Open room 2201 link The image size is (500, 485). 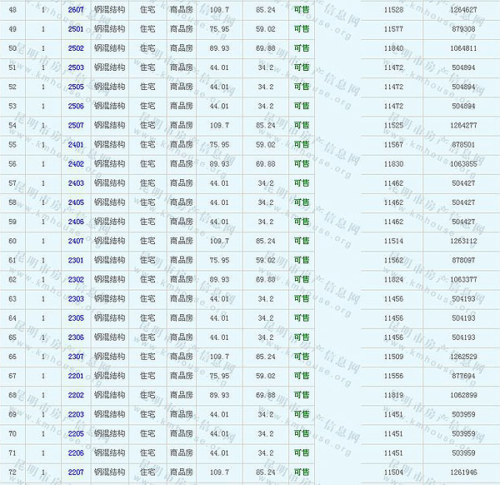76,376
